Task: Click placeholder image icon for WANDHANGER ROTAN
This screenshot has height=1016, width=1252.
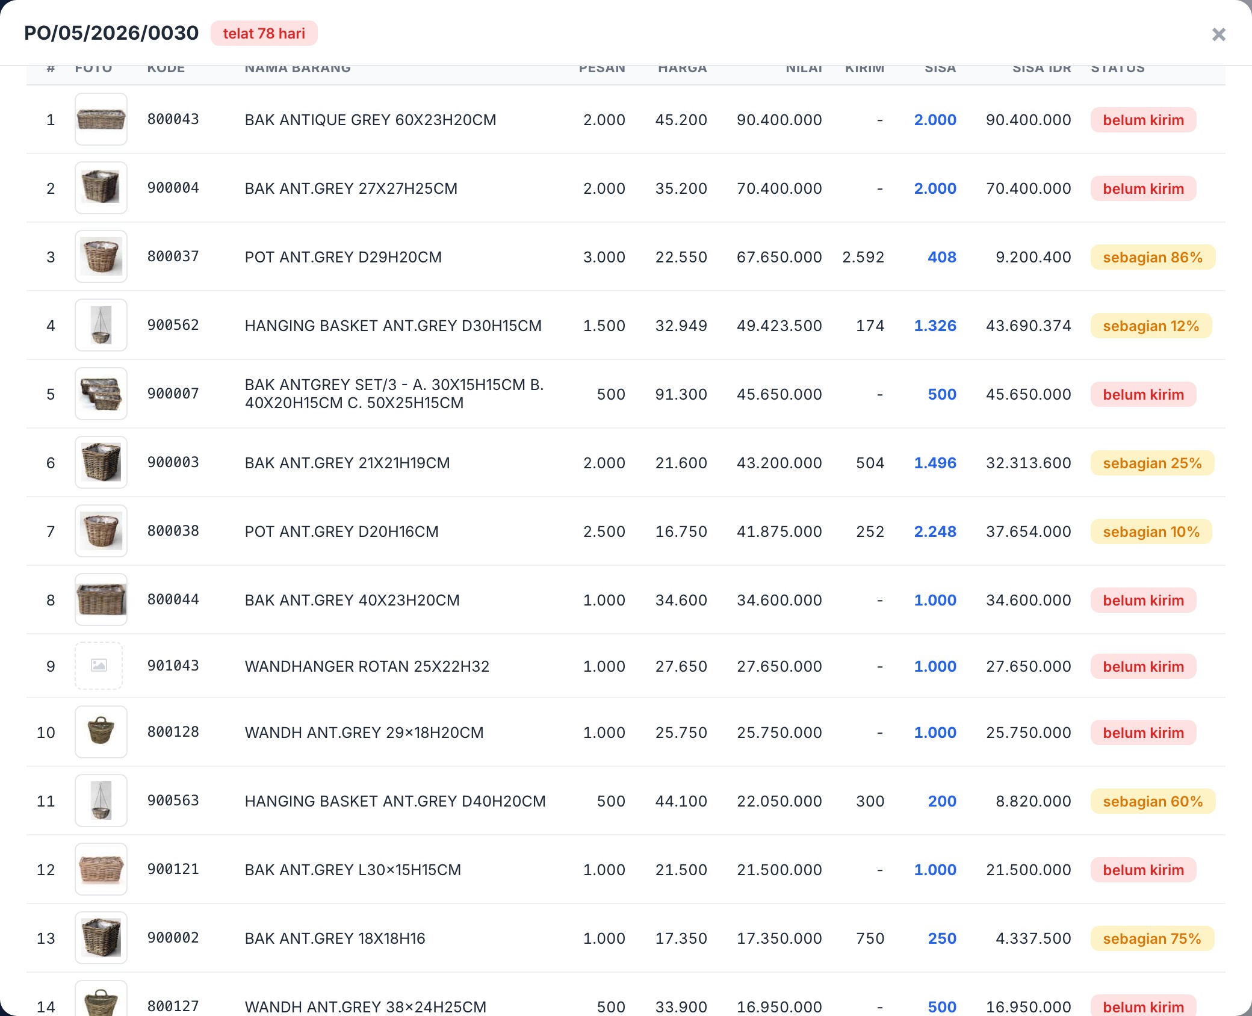Action: [99, 666]
